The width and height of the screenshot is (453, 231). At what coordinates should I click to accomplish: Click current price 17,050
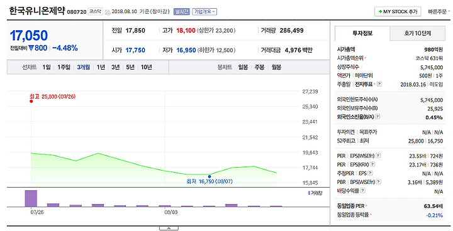[x=29, y=36]
